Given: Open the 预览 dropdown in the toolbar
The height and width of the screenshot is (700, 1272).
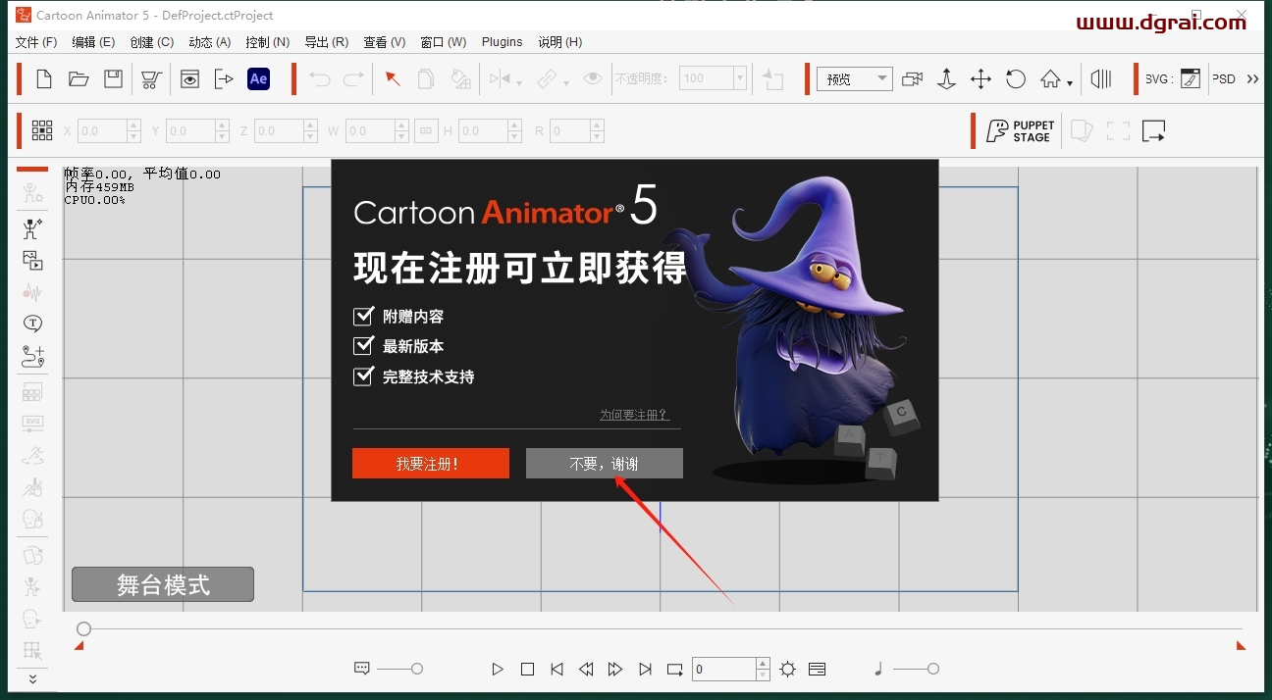Looking at the screenshot, I should click(x=854, y=78).
